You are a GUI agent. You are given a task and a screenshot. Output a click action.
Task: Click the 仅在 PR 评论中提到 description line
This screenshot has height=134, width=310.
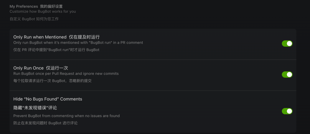pyautogui.click(x=56, y=50)
